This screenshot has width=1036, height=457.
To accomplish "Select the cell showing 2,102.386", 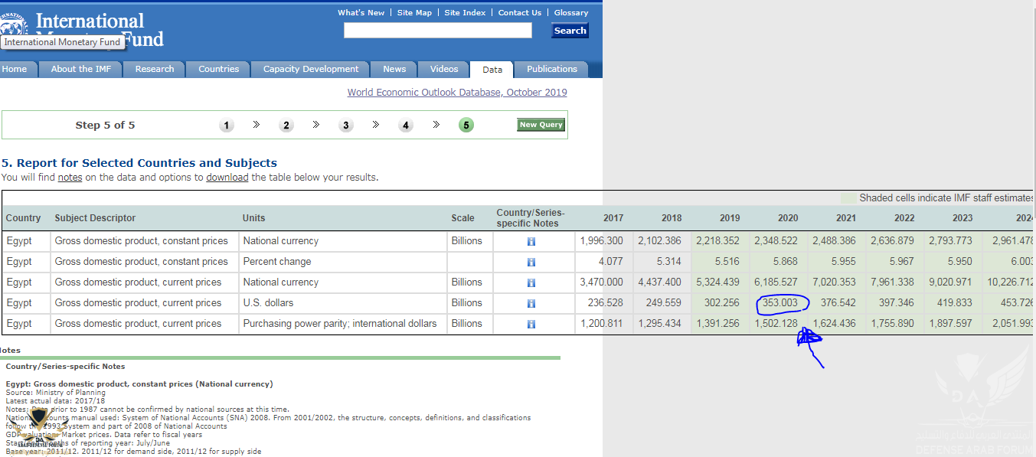I will [662, 241].
